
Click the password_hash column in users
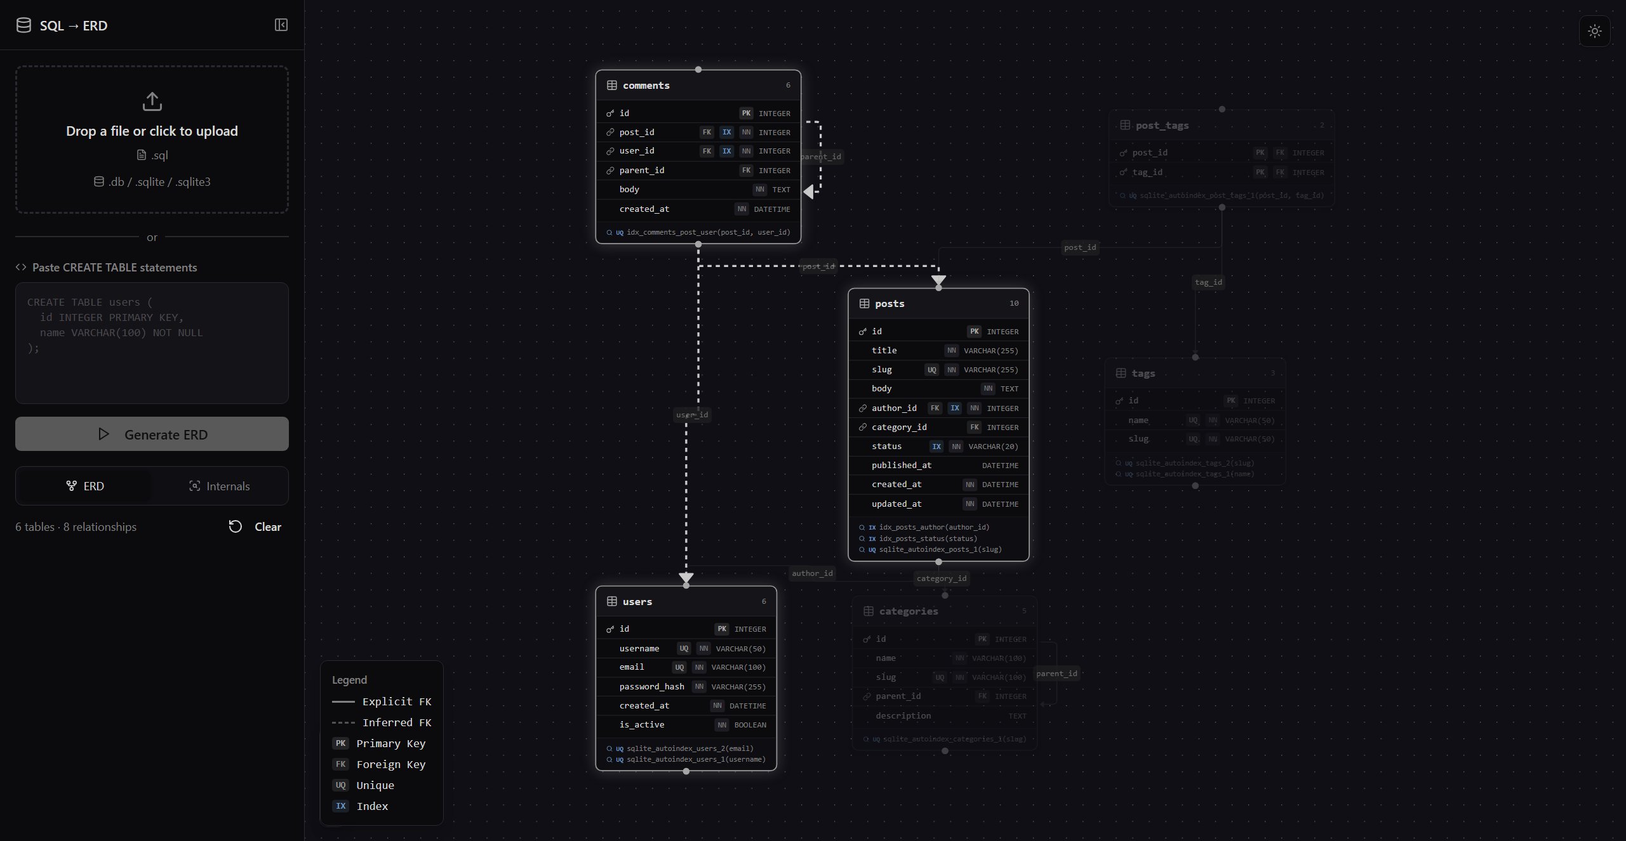click(686, 686)
